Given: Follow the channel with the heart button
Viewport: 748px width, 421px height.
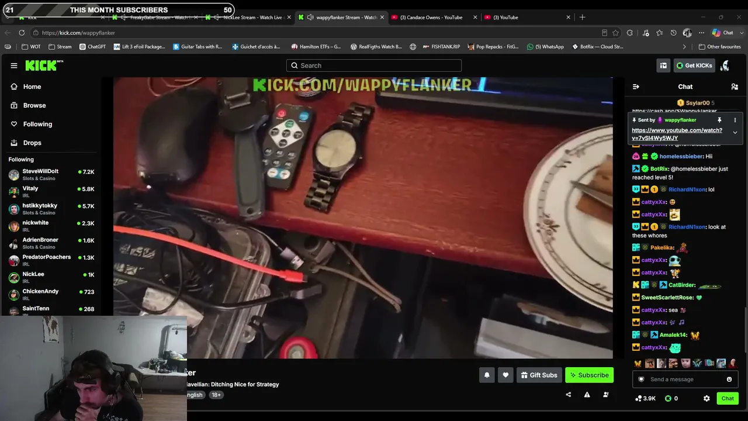Looking at the screenshot, I should (505, 375).
